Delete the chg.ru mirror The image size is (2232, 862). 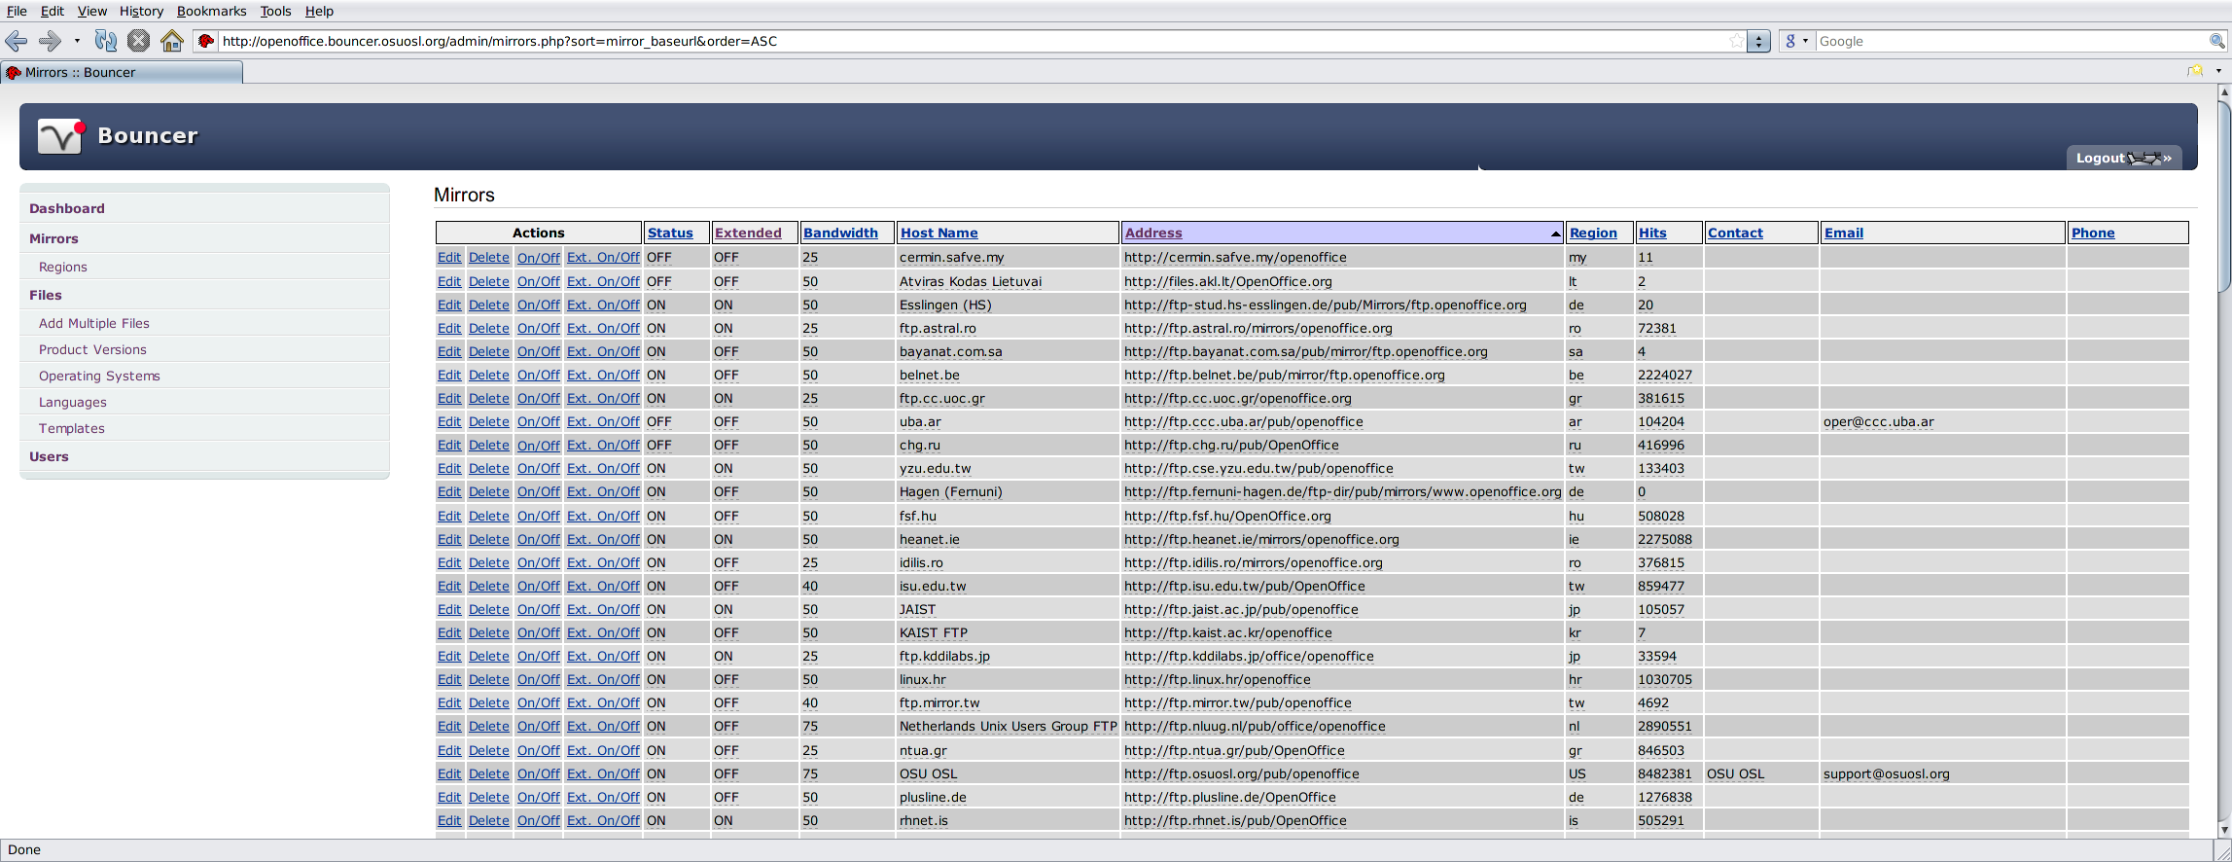pyautogui.click(x=489, y=445)
